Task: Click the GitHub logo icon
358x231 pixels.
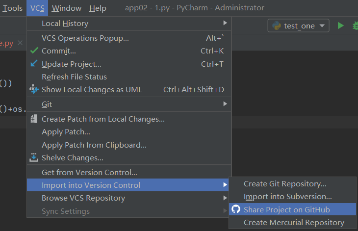Action: 236,209
